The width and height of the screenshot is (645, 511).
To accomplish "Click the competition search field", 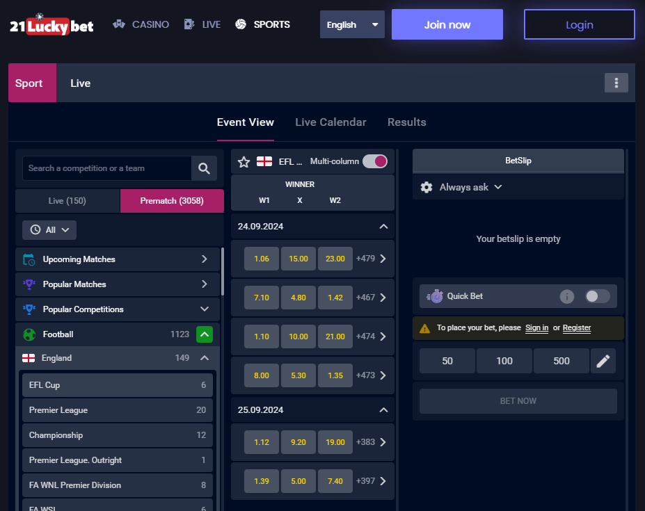I will pyautogui.click(x=104, y=168).
